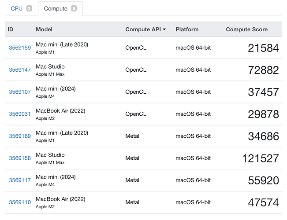Click the Compute tab count badge 8

74,8
